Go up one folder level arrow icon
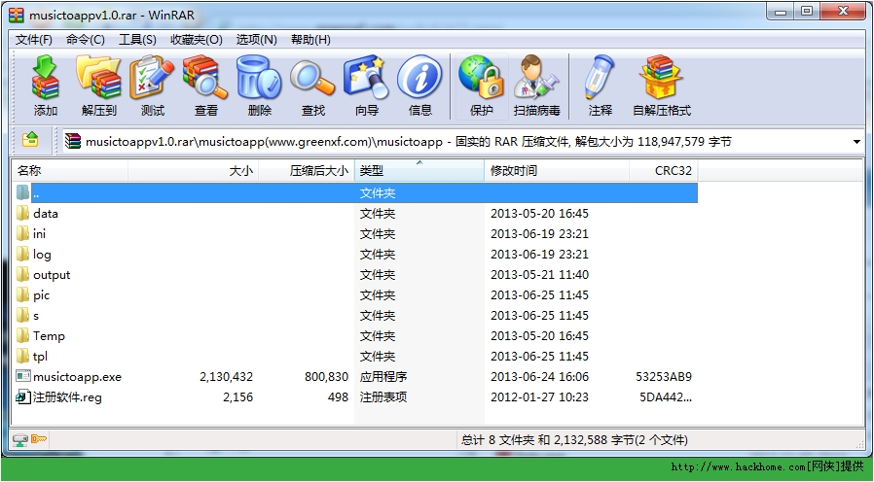874x482 pixels. tap(30, 139)
